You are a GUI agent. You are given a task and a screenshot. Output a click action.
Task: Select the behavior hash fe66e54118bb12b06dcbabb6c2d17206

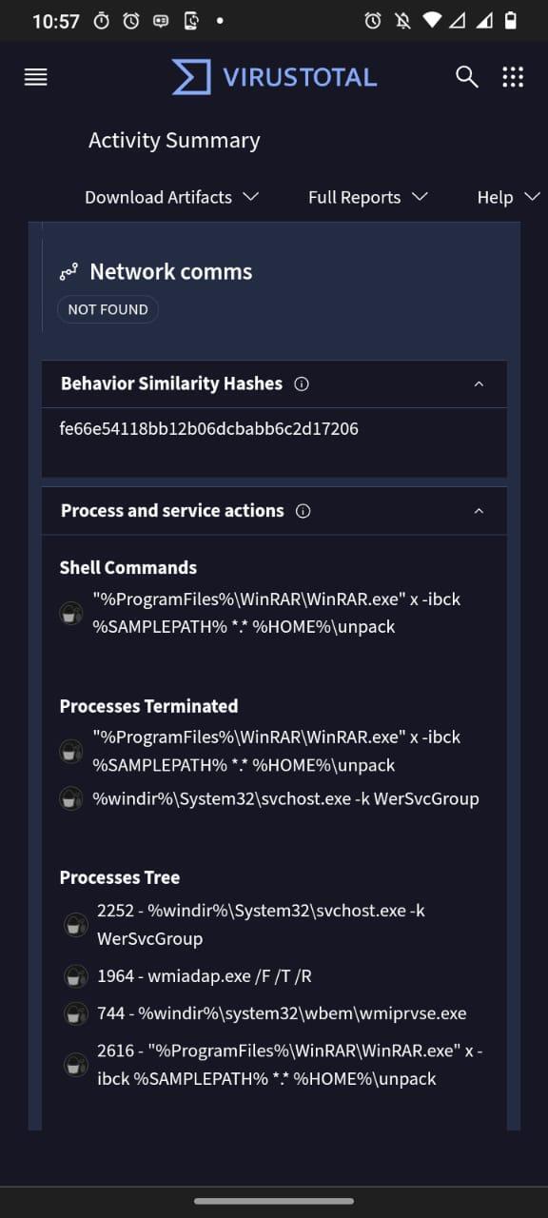208,429
